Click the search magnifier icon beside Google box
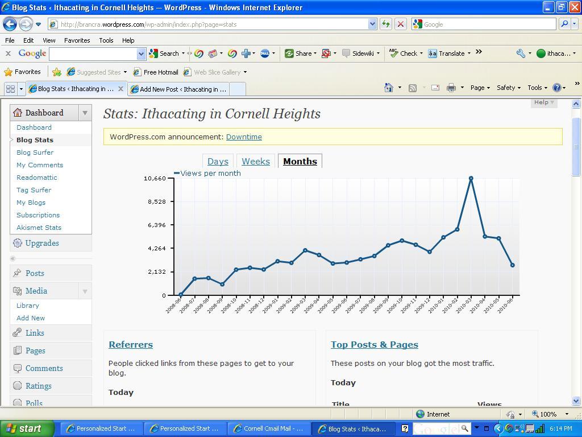 (x=564, y=24)
